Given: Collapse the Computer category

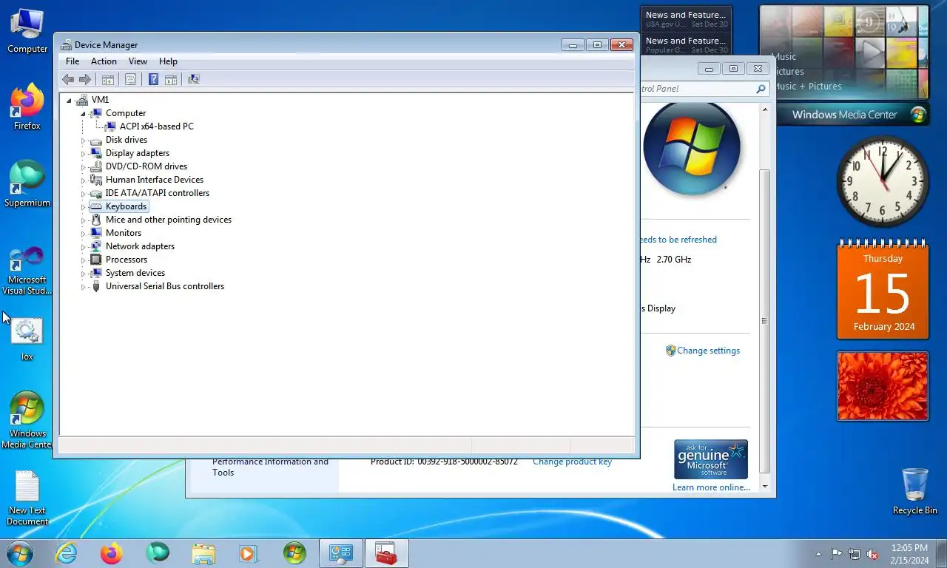Looking at the screenshot, I should [83, 114].
